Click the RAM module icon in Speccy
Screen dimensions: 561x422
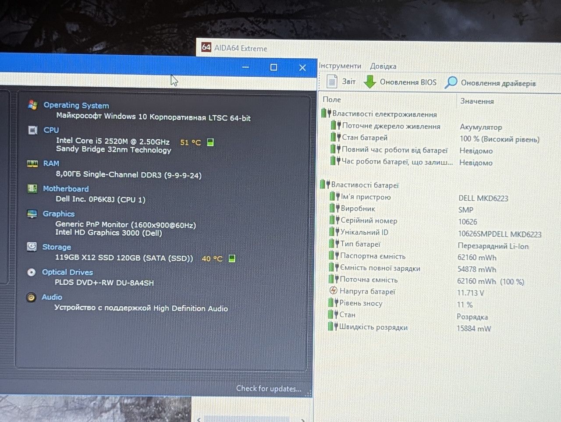tap(32, 163)
